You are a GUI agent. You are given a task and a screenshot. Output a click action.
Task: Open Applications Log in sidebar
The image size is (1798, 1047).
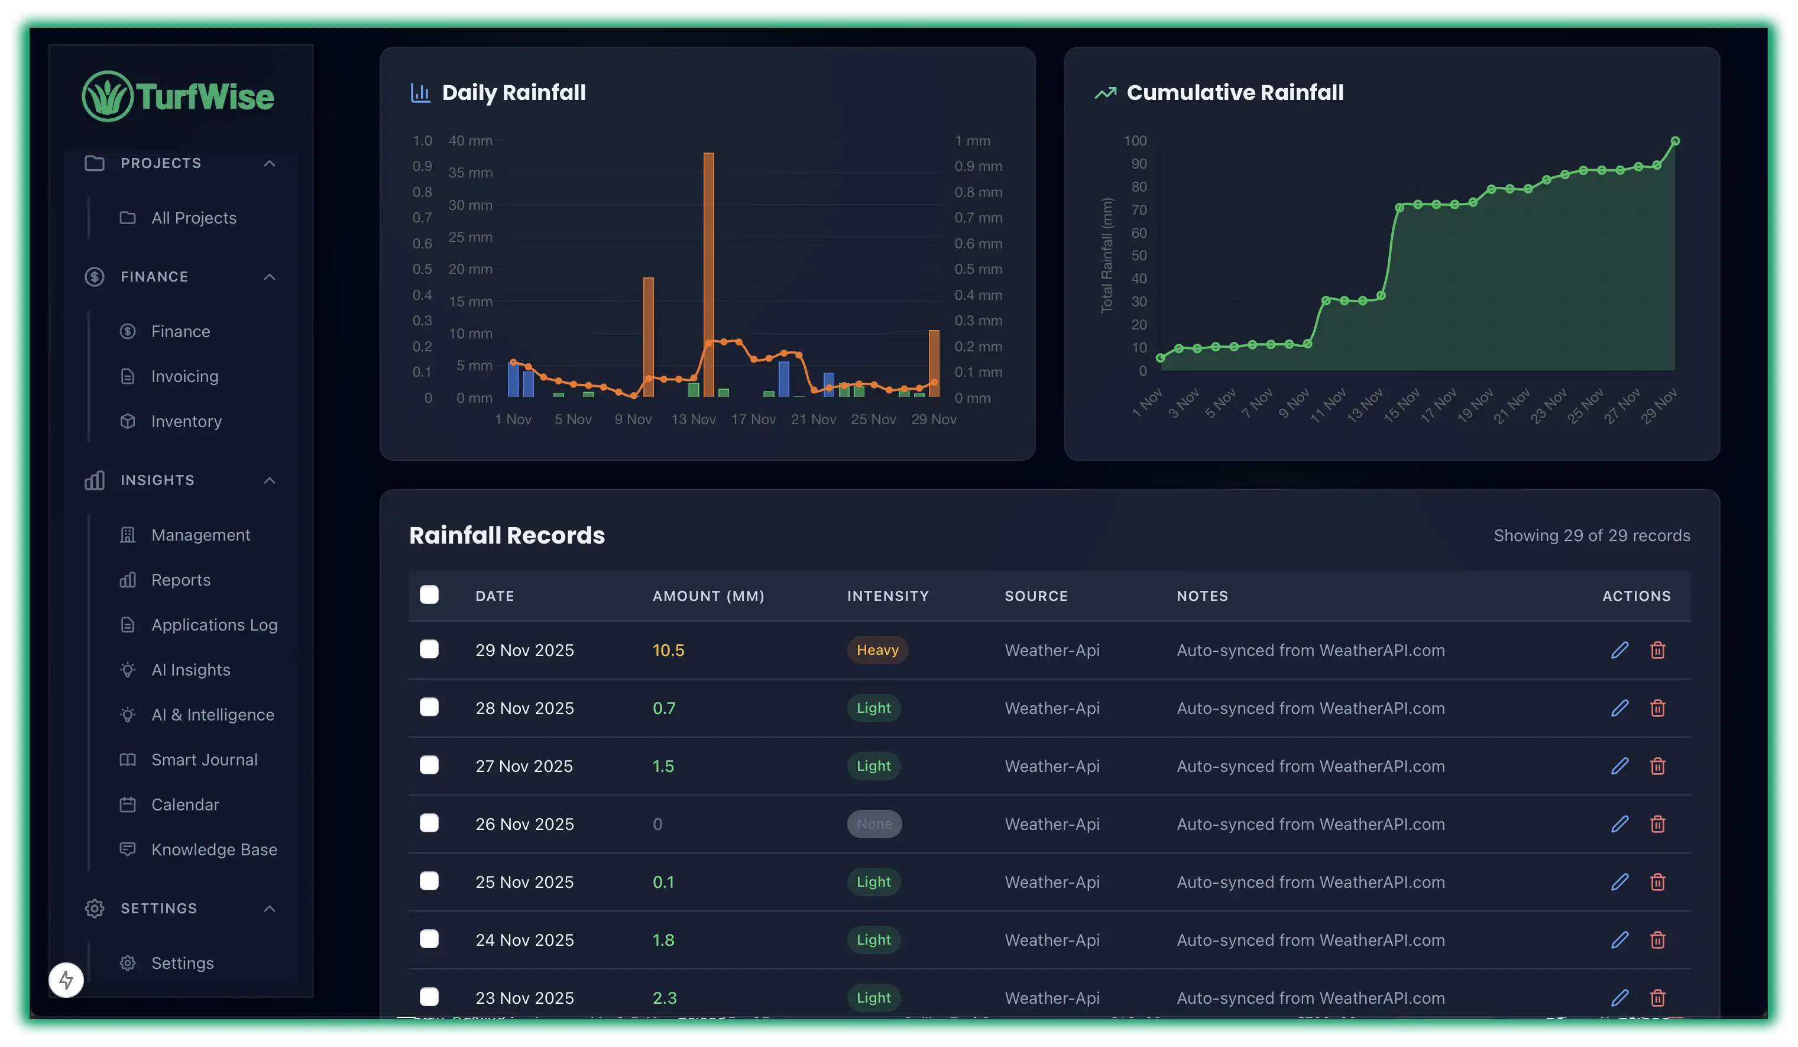(214, 625)
